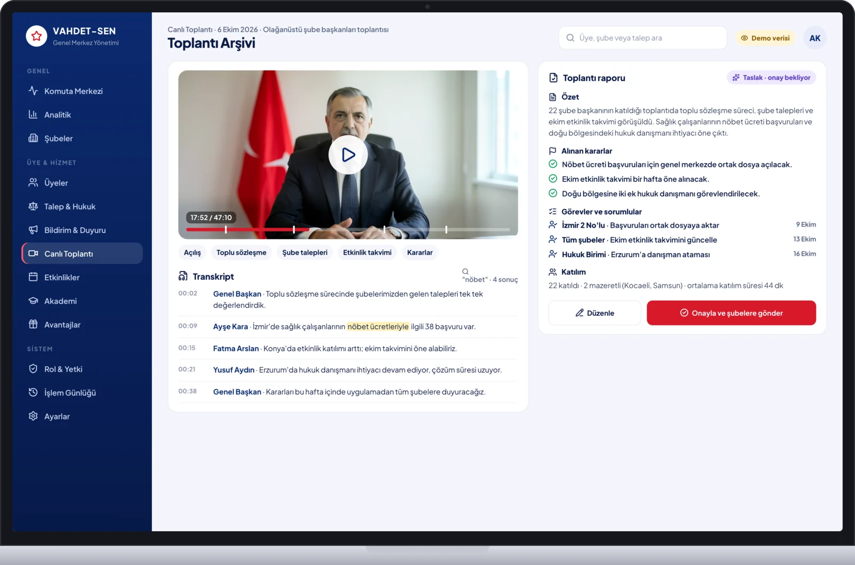
Task: Jump to the third chapter marker on timeline
Action: coord(384,229)
